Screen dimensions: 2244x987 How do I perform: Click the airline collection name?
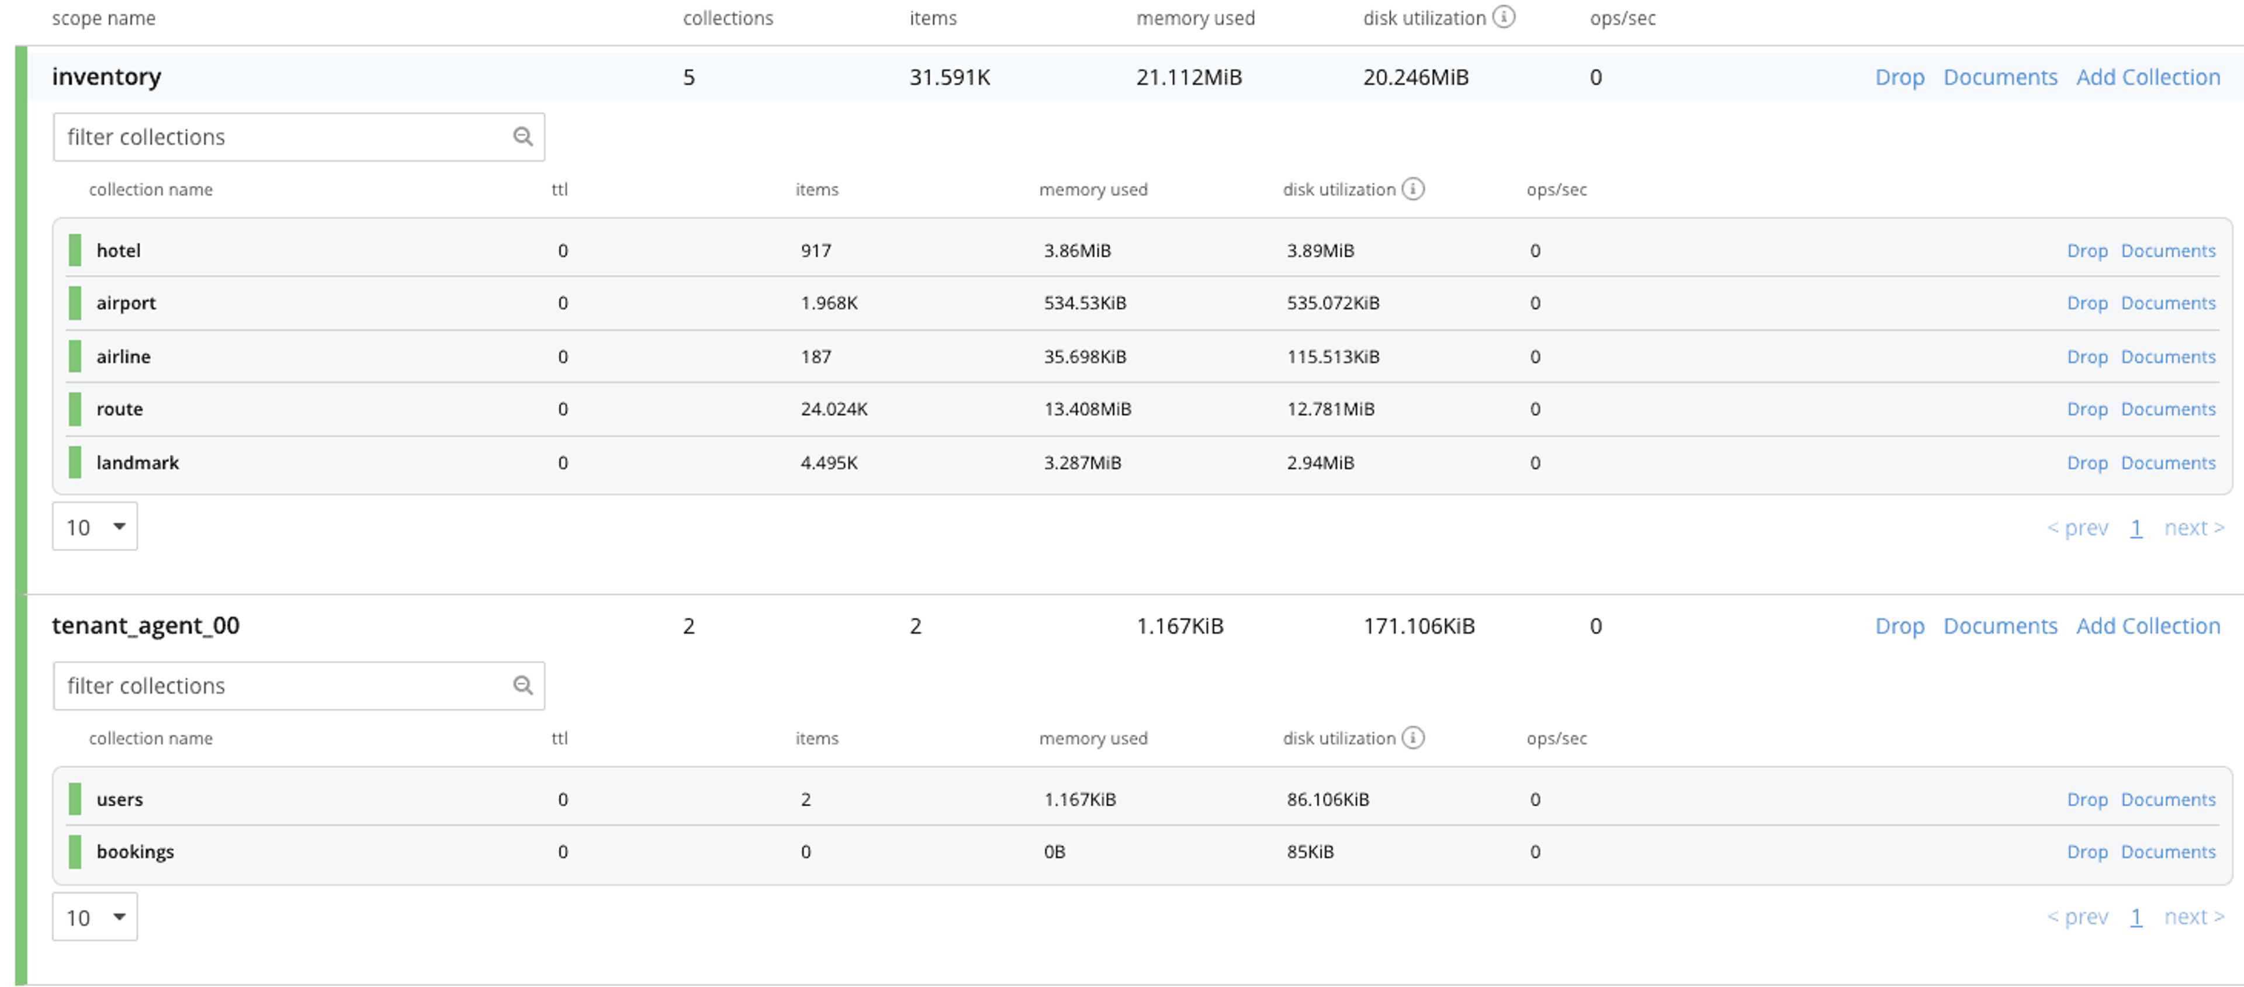pyautogui.click(x=124, y=357)
